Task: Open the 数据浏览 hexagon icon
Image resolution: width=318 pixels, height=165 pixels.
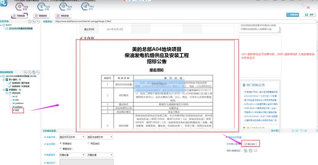Action: tap(63, 7)
